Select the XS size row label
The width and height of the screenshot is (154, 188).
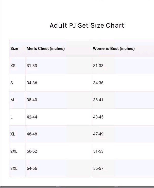(13, 66)
